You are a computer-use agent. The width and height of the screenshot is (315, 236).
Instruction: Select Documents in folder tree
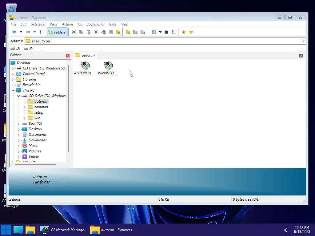(x=38, y=135)
